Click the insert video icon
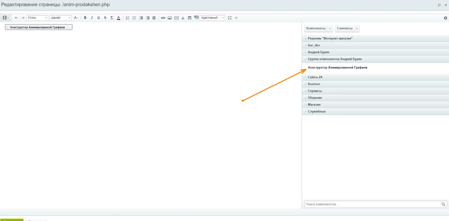The image size is (449, 221). click(x=176, y=18)
